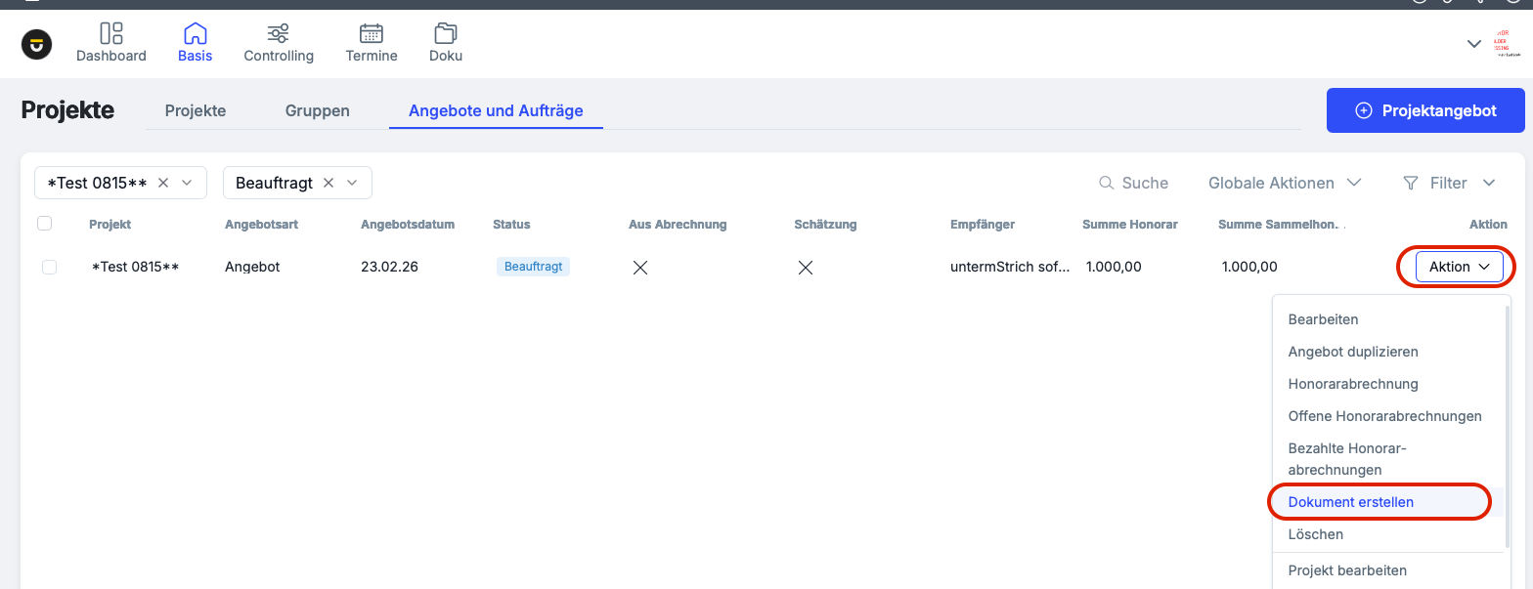
Task: Open the Dashboard navigation icon
Action: coord(111,34)
